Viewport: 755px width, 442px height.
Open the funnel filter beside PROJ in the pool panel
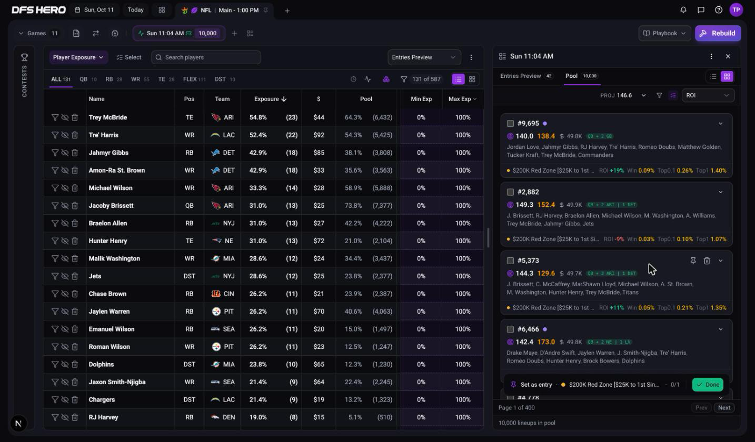659,95
